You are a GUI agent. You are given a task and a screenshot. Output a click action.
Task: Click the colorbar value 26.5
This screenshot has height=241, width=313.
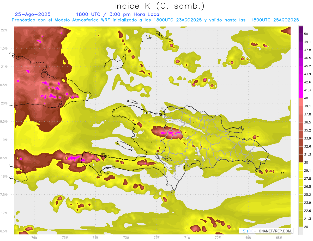click(307, 187)
